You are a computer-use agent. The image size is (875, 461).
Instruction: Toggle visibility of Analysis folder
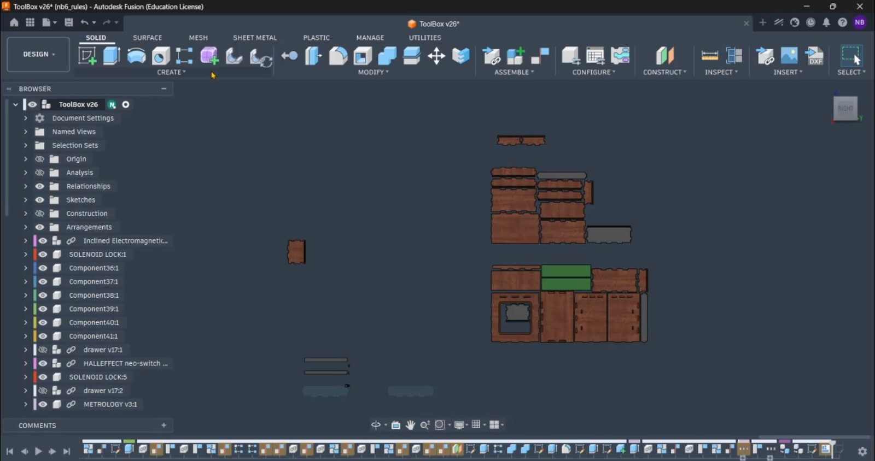point(39,173)
